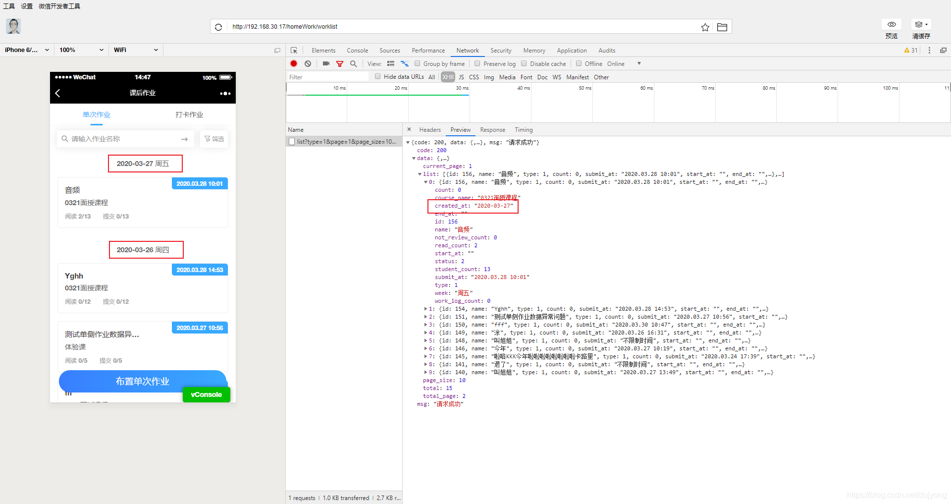Click the simulator rotate icon
The image size is (951, 504).
pos(277,50)
